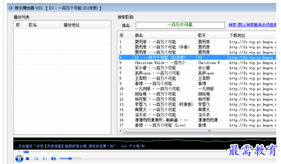
Task: Click the horizontal scrollbar thumb in results list
Action: click(200, 131)
